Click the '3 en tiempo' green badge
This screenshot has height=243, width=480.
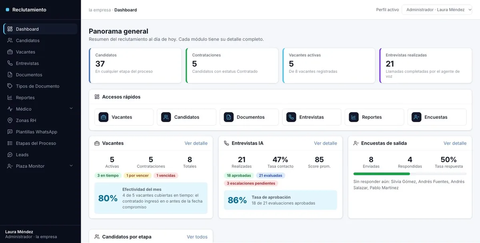click(x=108, y=175)
